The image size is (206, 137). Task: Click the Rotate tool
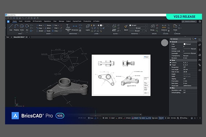[x=48, y=25]
